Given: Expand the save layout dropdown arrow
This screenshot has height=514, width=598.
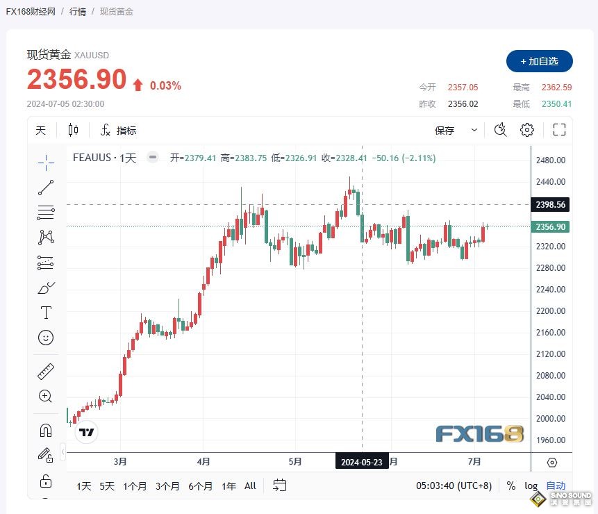Looking at the screenshot, I should pyautogui.click(x=474, y=130).
